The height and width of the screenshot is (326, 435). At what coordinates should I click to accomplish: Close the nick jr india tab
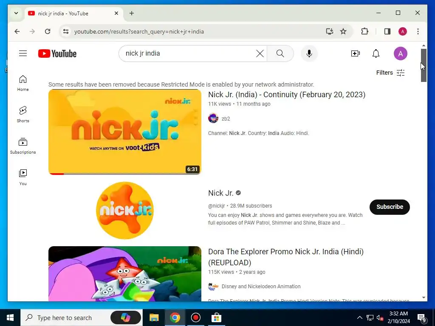(x=116, y=13)
